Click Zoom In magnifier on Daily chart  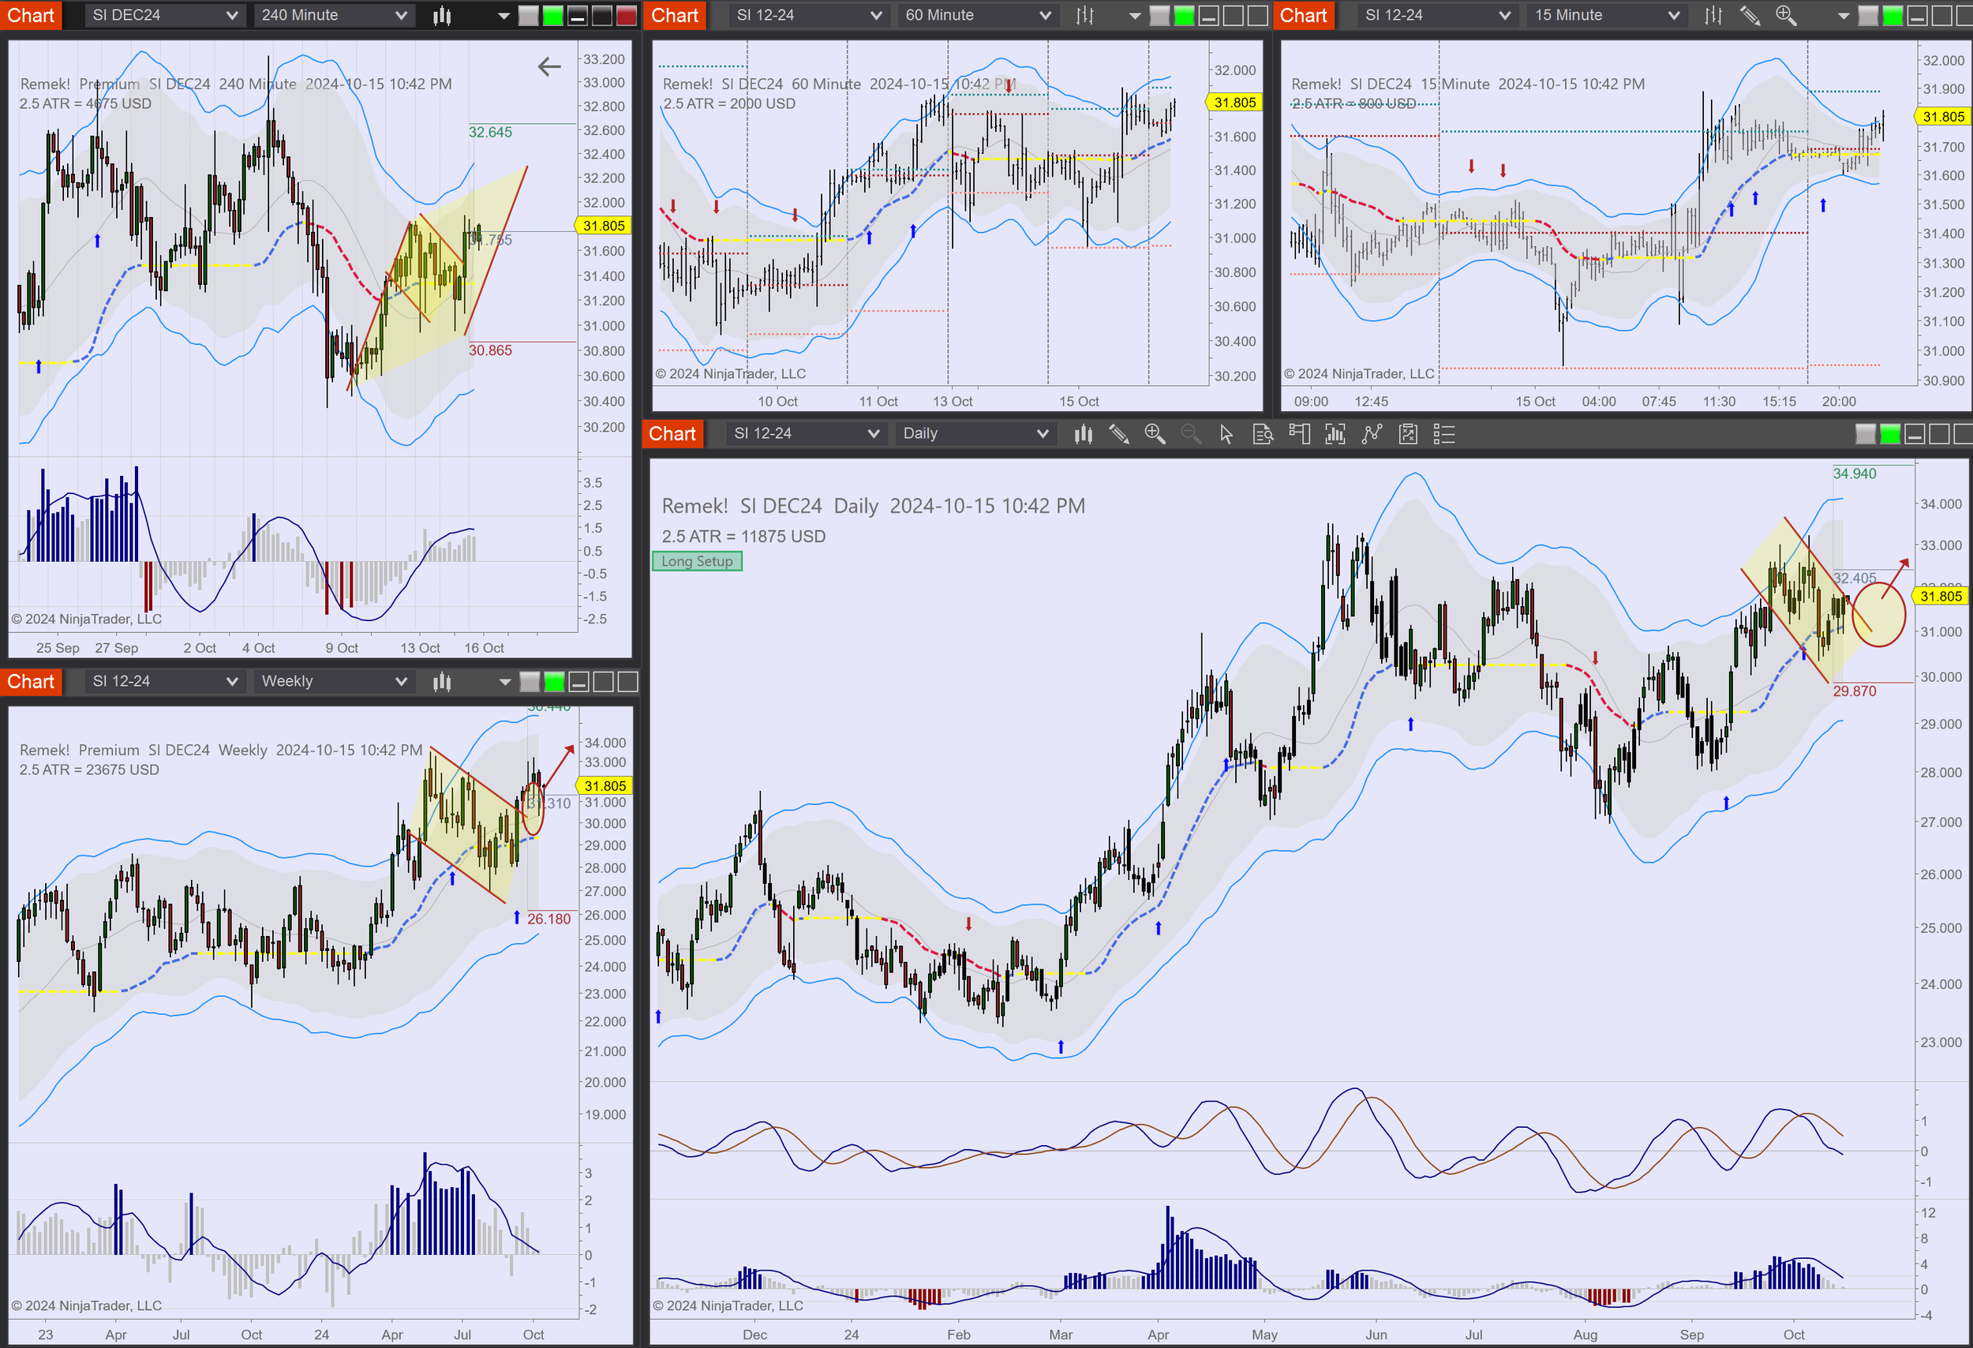[1155, 435]
